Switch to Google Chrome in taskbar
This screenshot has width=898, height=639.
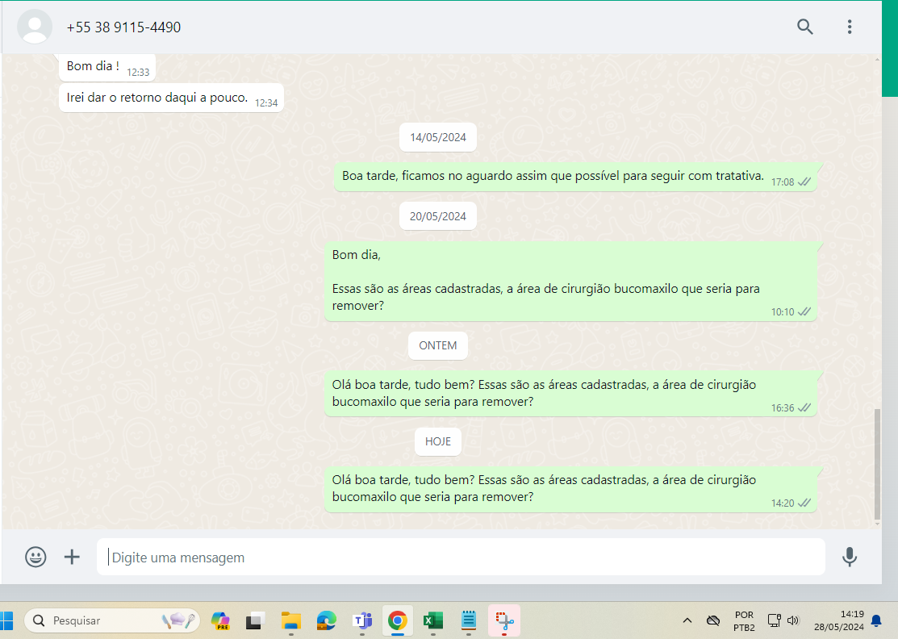[397, 620]
